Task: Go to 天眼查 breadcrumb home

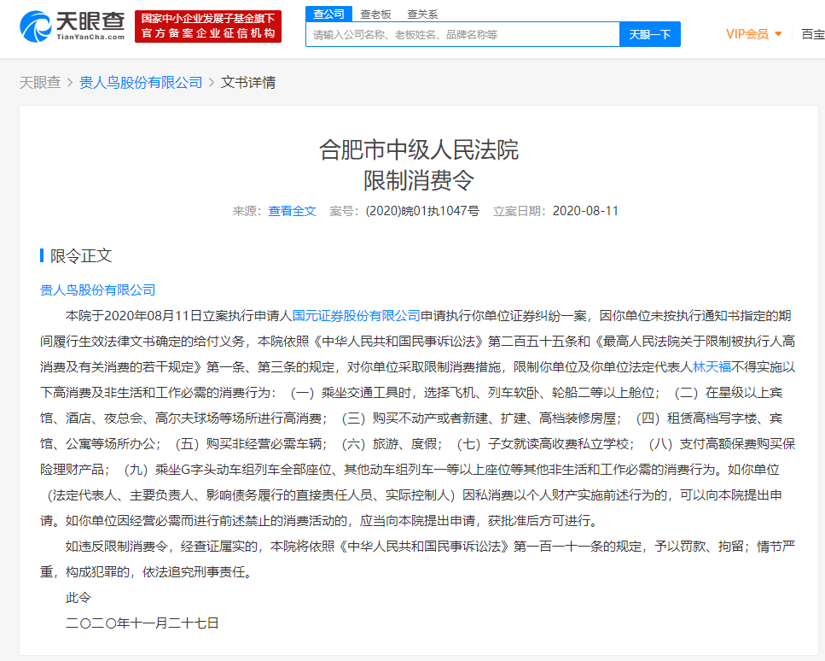Action: pyautogui.click(x=40, y=83)
